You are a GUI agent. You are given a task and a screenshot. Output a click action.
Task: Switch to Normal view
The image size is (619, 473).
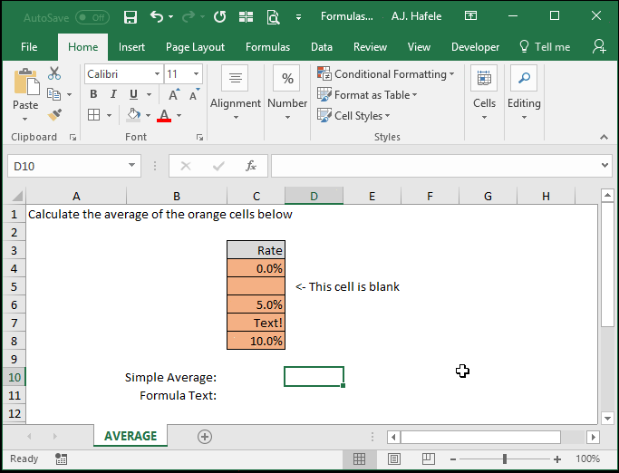pos(359,459)
